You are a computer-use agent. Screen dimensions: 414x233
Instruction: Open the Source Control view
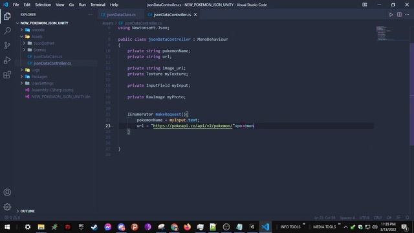click(7, 45)
